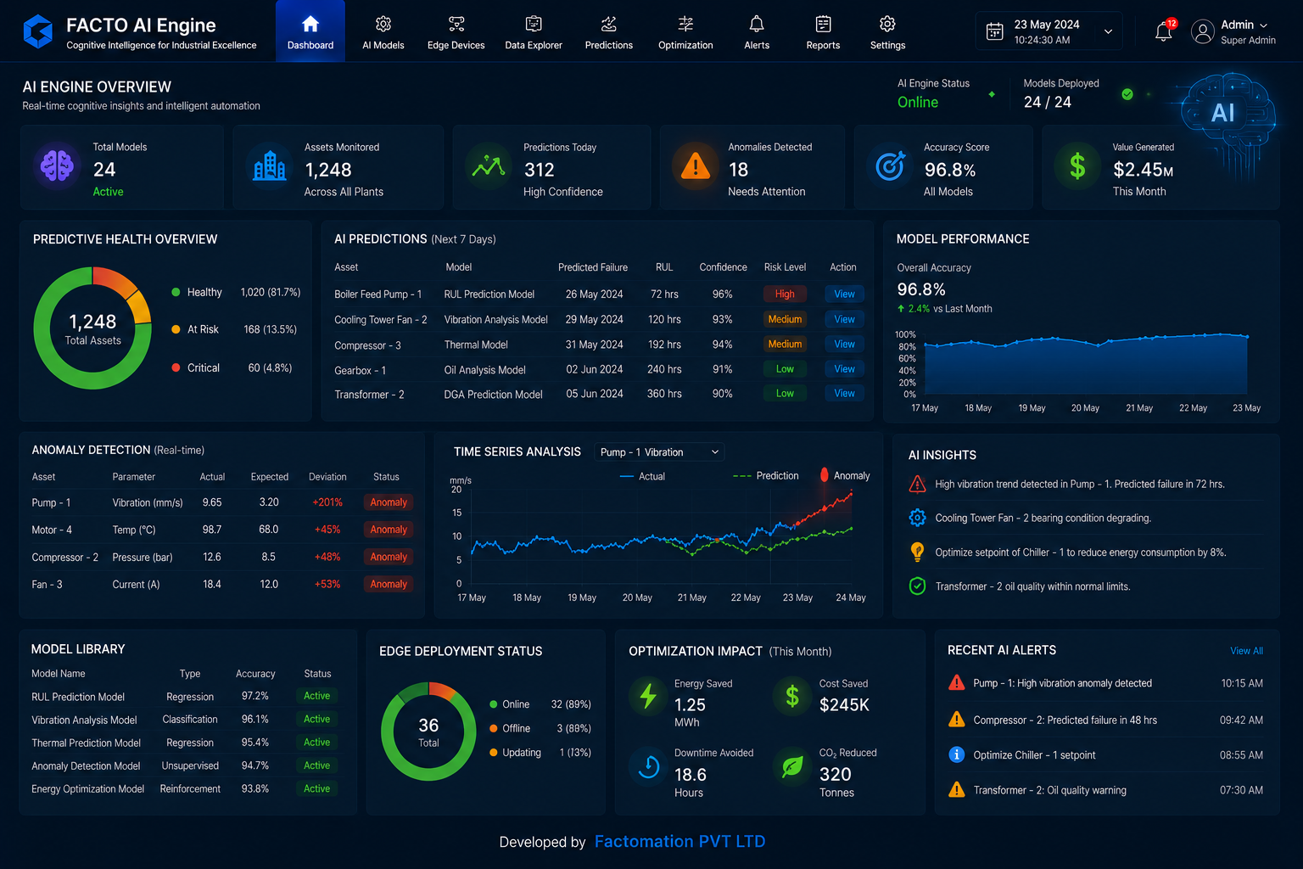Click the brain icon on Total Models card
This screenshot has height=869, width=1303.
click(57, 165)
